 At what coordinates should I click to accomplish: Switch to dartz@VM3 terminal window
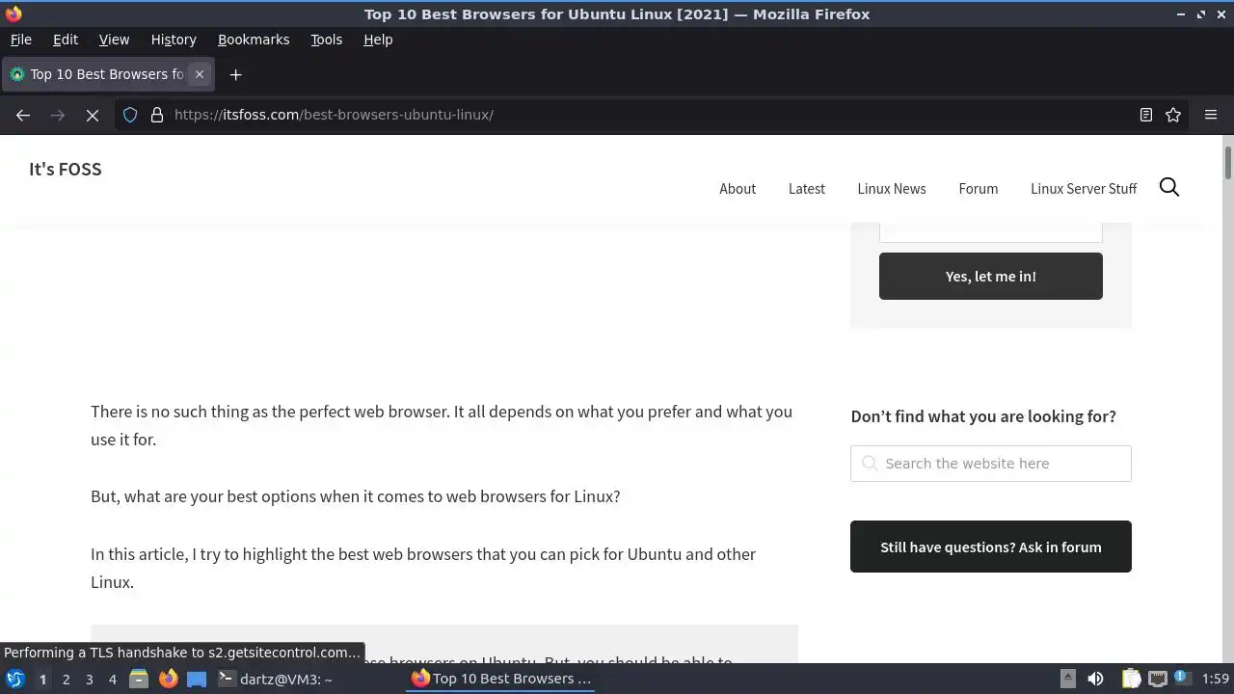(x=275, y=680)
